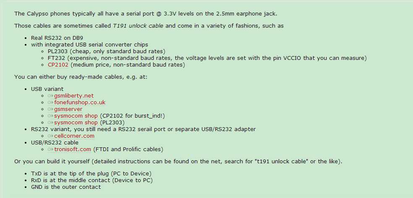Click external-link icon beside gsmserver
The image size is (413, 198).
[x=50, y=109]
